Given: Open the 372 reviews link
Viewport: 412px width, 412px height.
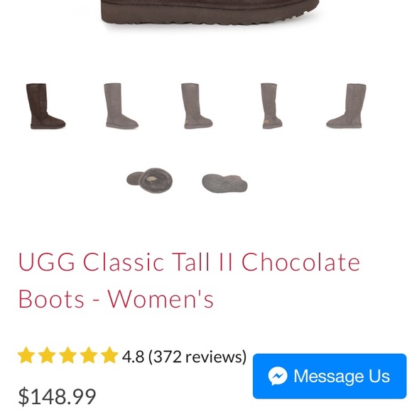Looking at the screenshot, I should [197, 357].
